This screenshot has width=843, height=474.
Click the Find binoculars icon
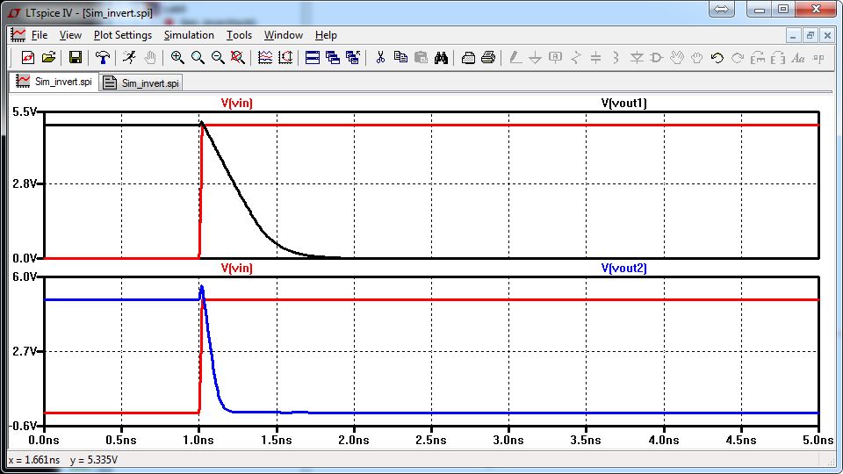(442, 58)
